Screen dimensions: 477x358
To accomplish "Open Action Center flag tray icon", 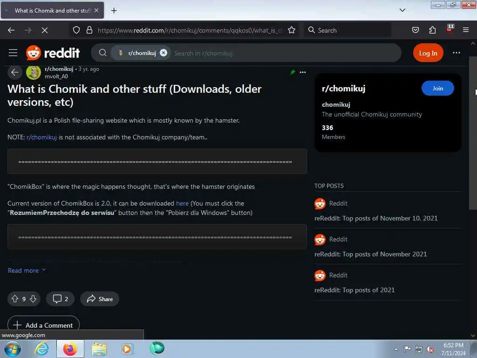I will pyautogui.click(x=407, y=349).
